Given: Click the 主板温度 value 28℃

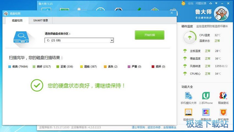Looking at the screenshot, I should (218, 51).
